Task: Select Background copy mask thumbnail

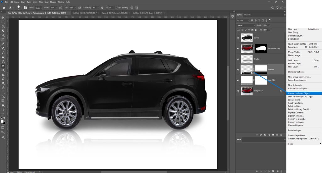Action: pos(261,48)
